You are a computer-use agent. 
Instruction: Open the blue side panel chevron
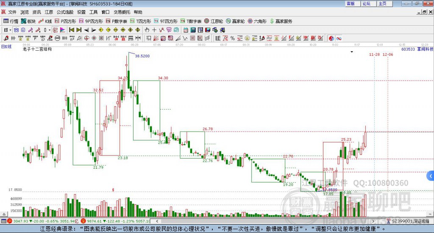click(x=431, y=176)
